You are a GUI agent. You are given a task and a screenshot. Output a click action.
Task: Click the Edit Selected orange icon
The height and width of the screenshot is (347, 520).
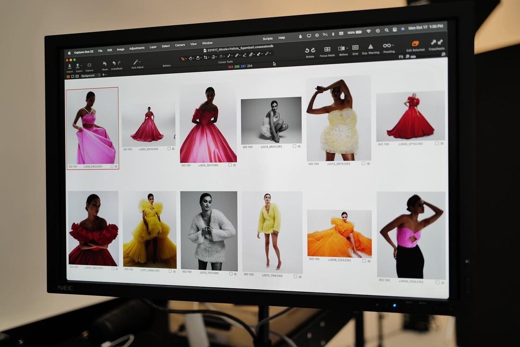click(415, 43)
